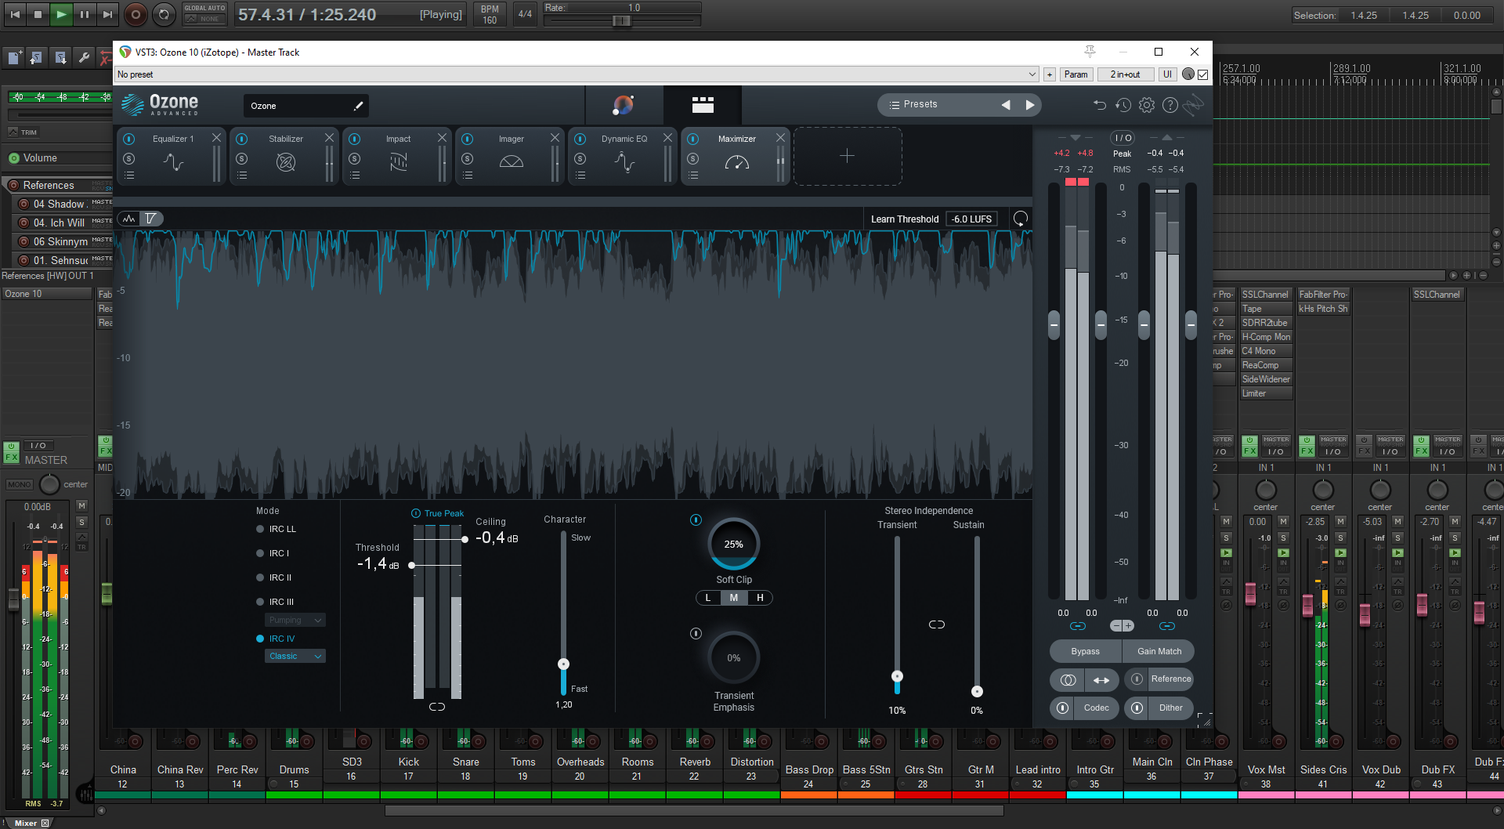Toggle Transient Emphasis power
The image size is (1504, 829).
696,634
